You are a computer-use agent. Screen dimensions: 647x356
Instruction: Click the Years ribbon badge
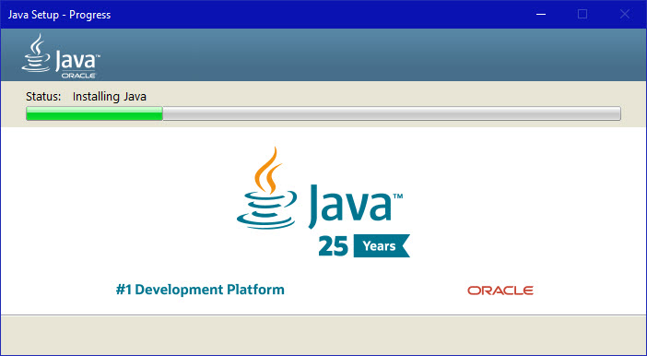(382, 245)
